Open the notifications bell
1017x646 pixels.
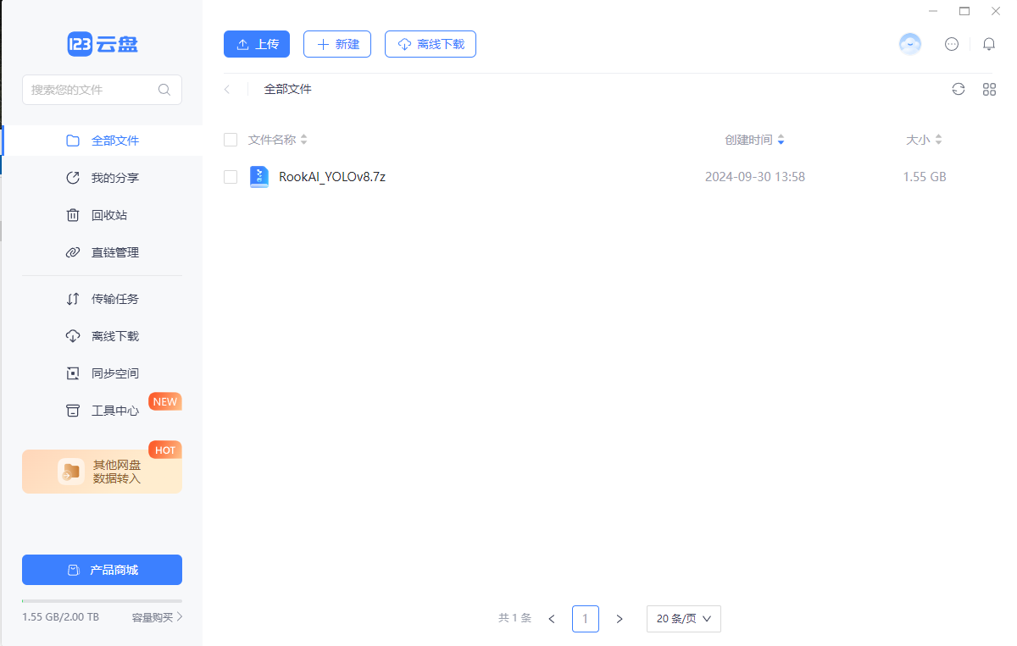[x=989, y=44]
